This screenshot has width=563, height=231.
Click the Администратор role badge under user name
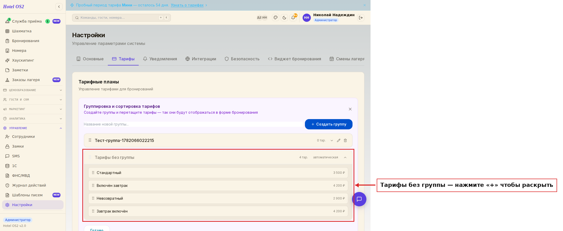(x=326, y=20)
